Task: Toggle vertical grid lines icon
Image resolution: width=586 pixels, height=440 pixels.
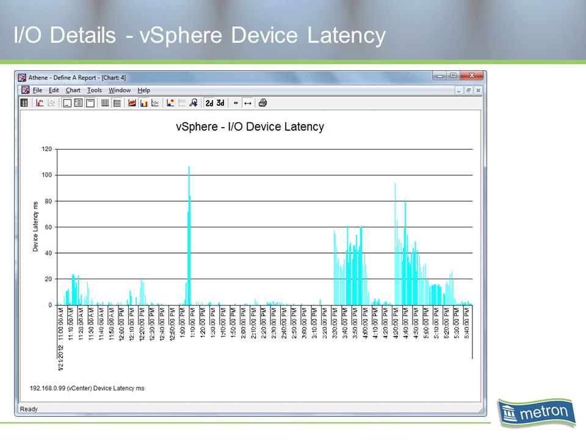Action: click(105, 103)
